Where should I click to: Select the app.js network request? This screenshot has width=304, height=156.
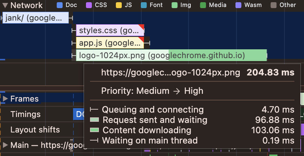point(110,43)
